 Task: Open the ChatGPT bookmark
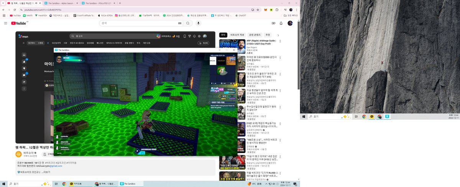pyautogui.click(x=240, y=16)
